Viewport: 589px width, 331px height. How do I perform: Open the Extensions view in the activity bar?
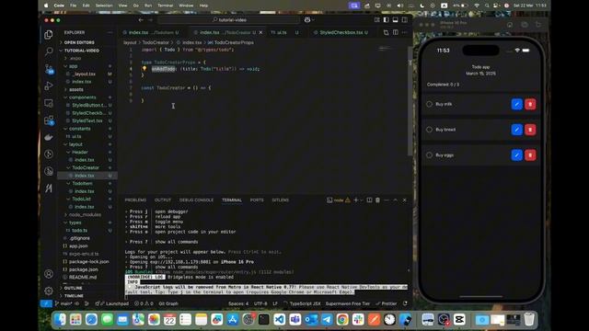coord(49,120)
